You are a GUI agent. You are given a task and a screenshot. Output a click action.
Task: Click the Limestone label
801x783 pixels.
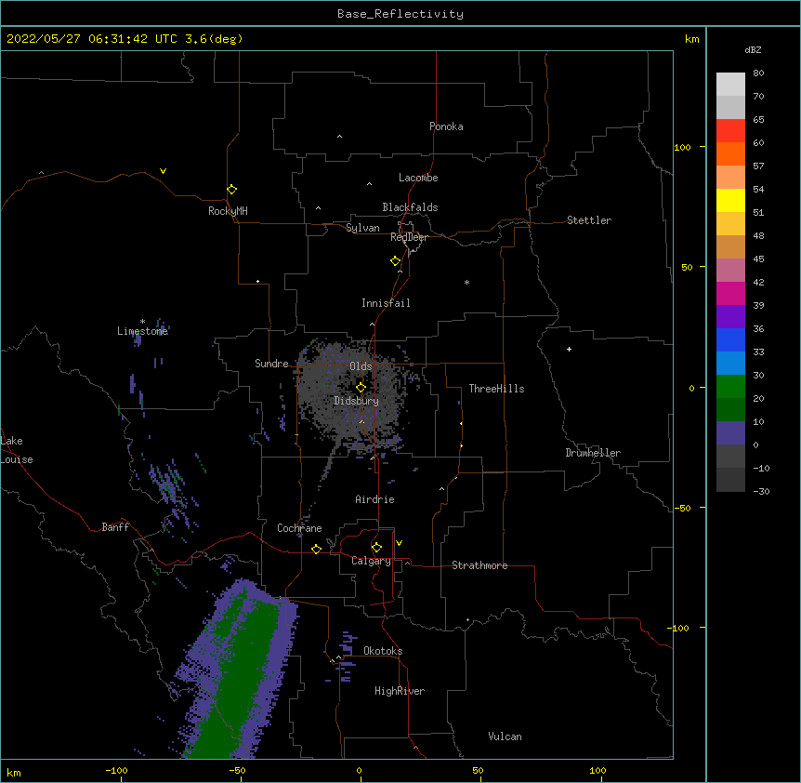click(x=142, y=331)
